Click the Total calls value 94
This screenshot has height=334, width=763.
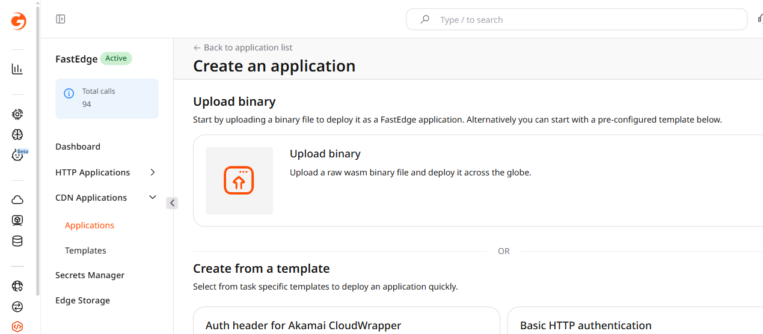pyautogui.click(x=87, y=104)
